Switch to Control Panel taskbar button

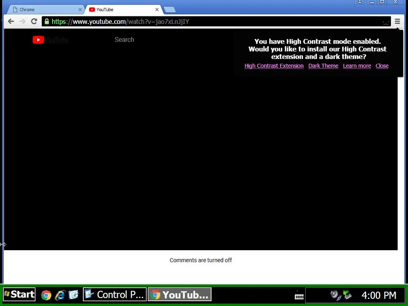115,294
